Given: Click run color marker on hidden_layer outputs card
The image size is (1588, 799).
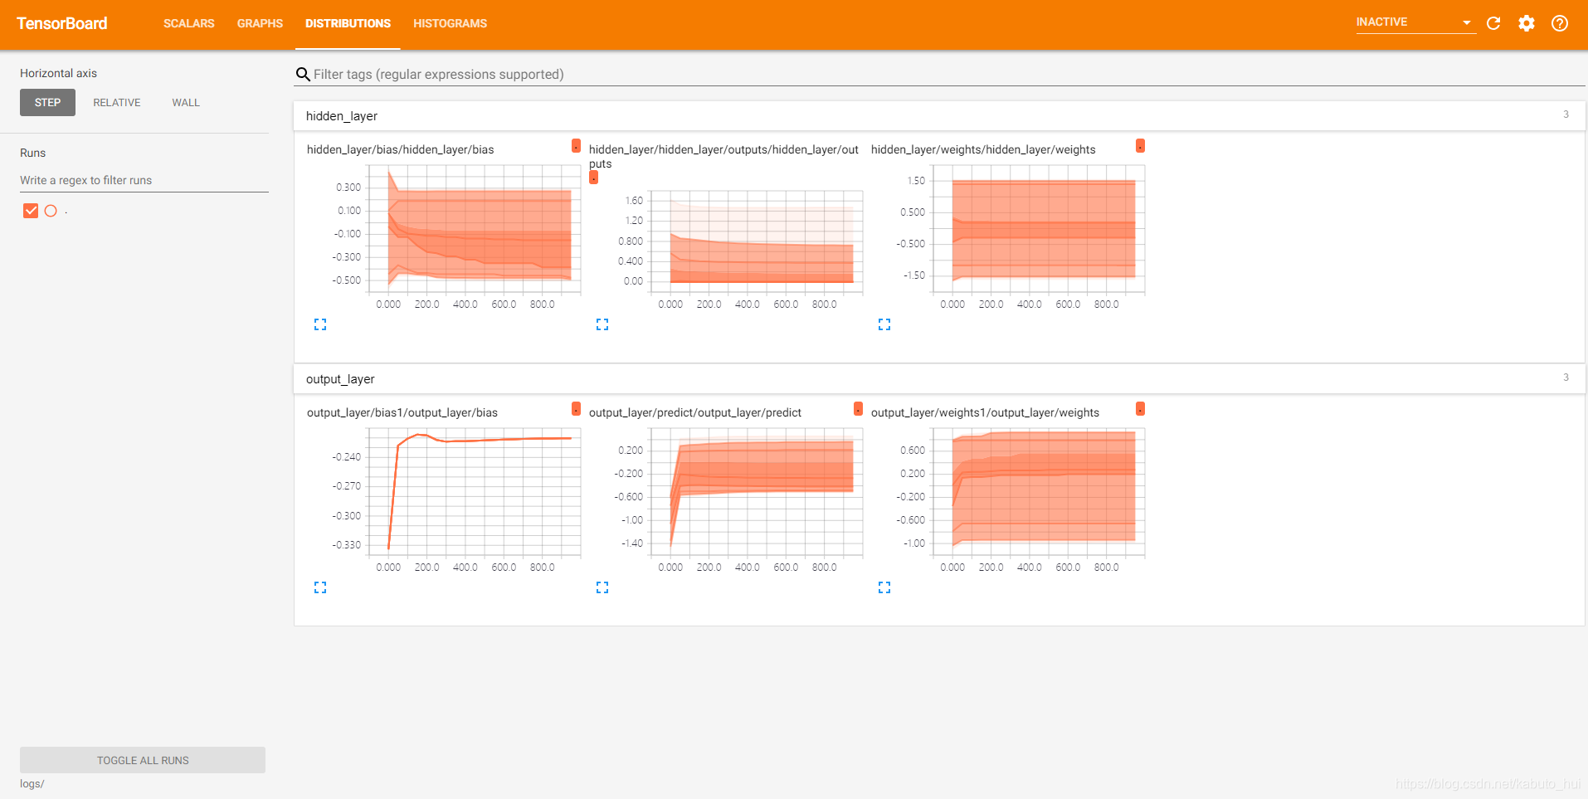Looking at the screenshot, I should (x=593, y=178).
